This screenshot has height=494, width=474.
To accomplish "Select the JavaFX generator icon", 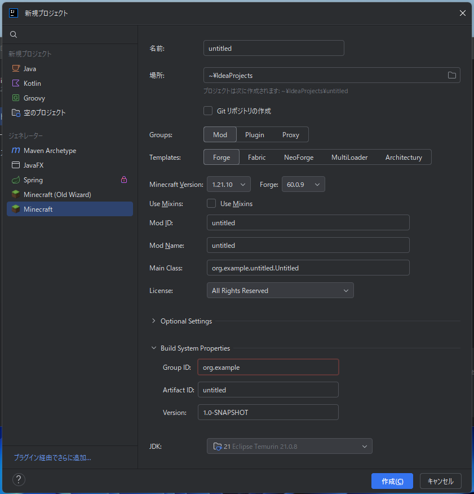I will click(x=16, y=165).
